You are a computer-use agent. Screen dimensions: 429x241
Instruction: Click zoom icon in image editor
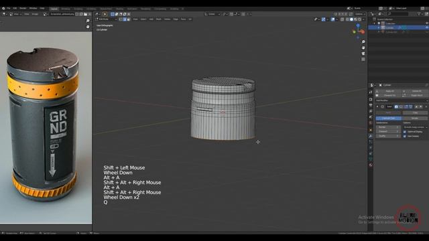[x=88, y=21]
